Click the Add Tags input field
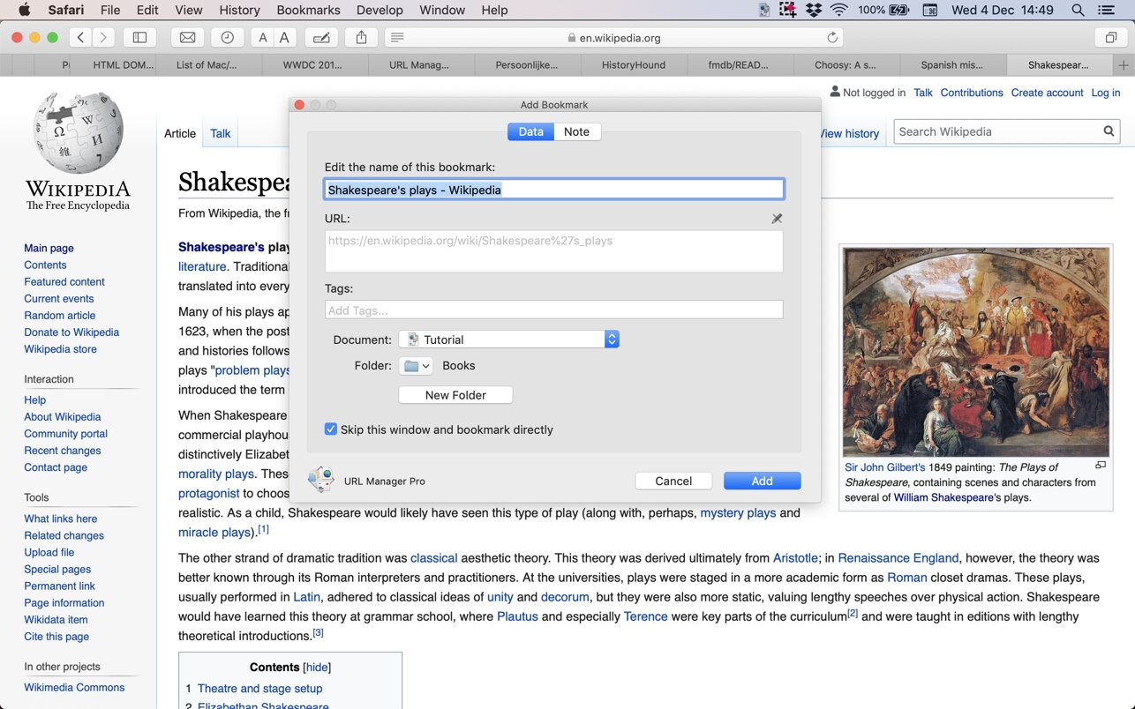 (553, 310)
